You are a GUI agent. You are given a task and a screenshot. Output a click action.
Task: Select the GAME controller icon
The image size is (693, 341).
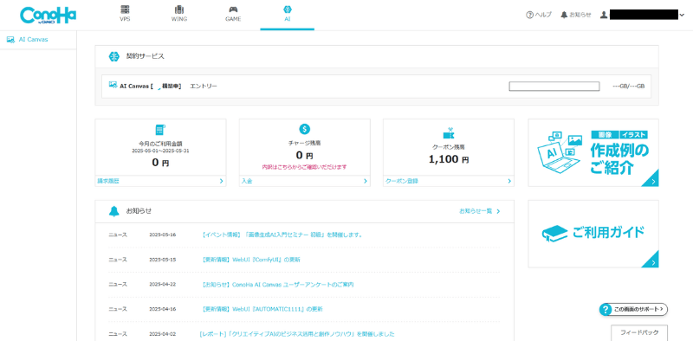(x=233, y=10)
